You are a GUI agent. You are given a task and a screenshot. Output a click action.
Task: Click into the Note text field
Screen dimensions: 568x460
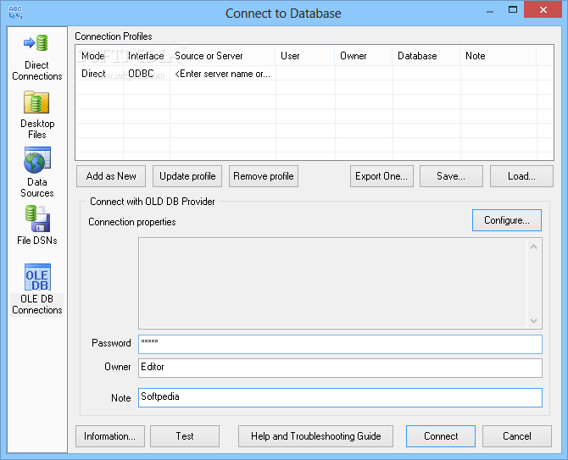click(339, 397)
